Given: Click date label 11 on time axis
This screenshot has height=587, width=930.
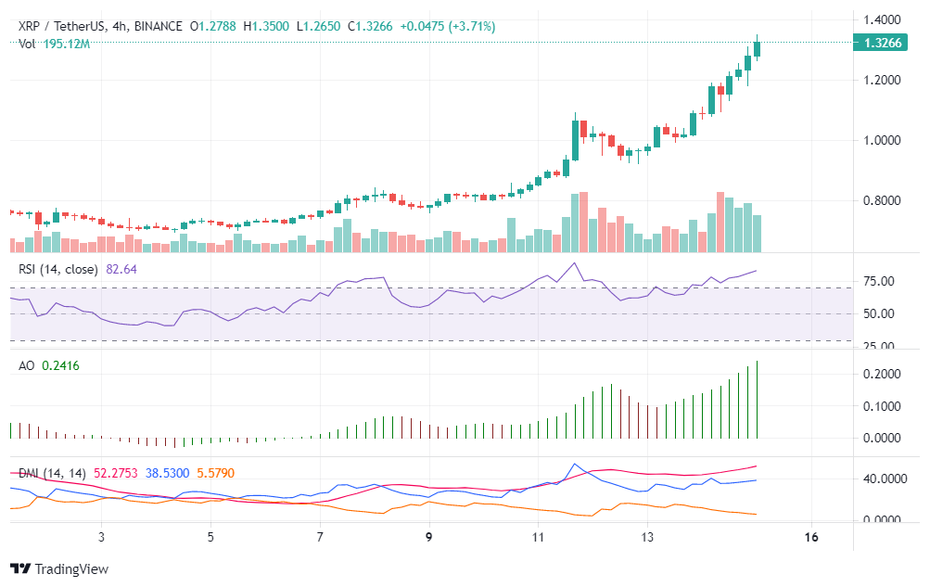Looking at the screenshot, I should [538, 537].
